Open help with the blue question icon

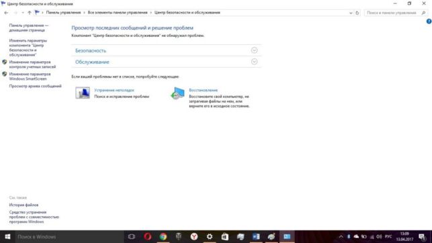tap(429, 21)
